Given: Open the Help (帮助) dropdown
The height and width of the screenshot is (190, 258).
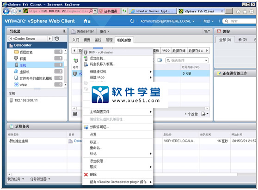Looking at the screenshot, I should [x=209, y=21].
